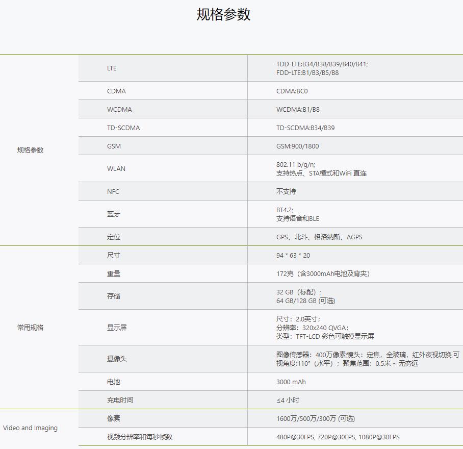Select the NFC 不支持 value
The width and height of the screenshot is (463, 449).
(x=286, y=192)
